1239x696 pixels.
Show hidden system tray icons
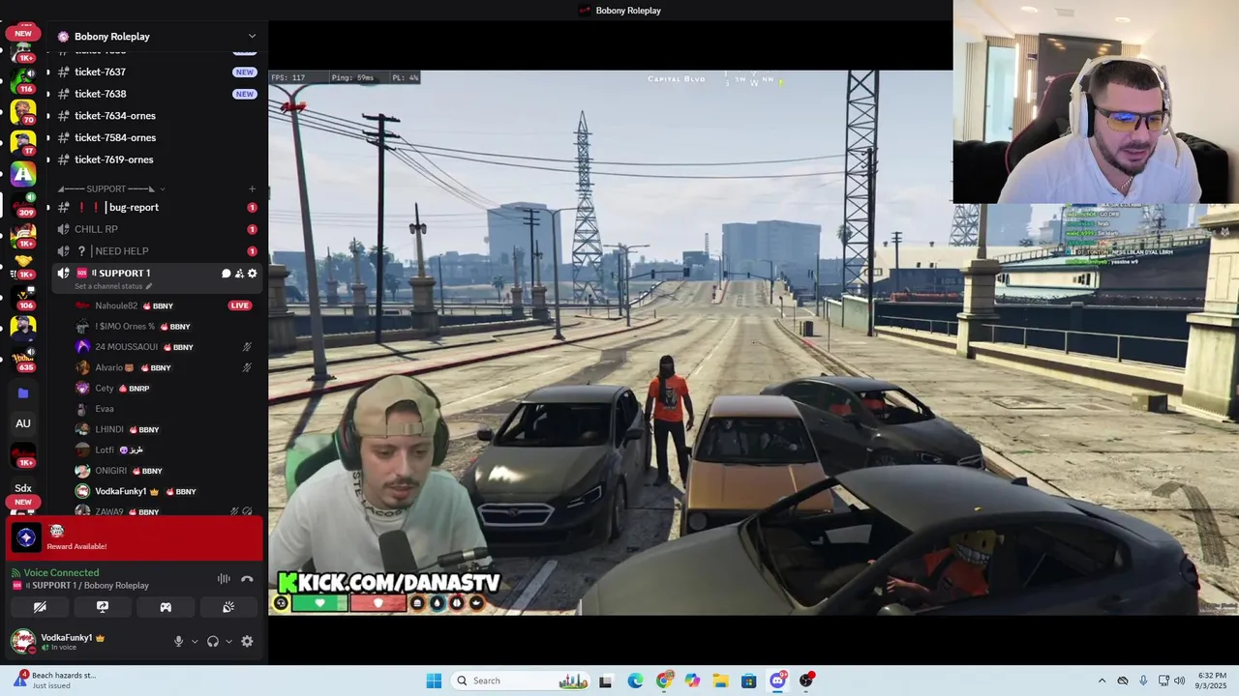tap(1102, 681)
